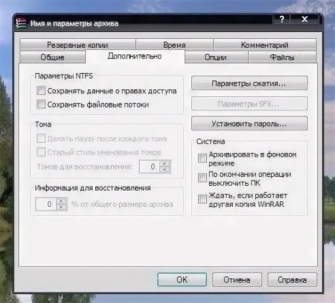335x303 pixels.
Task: Close the archive parameters dialog
Action: pos(304,19)
